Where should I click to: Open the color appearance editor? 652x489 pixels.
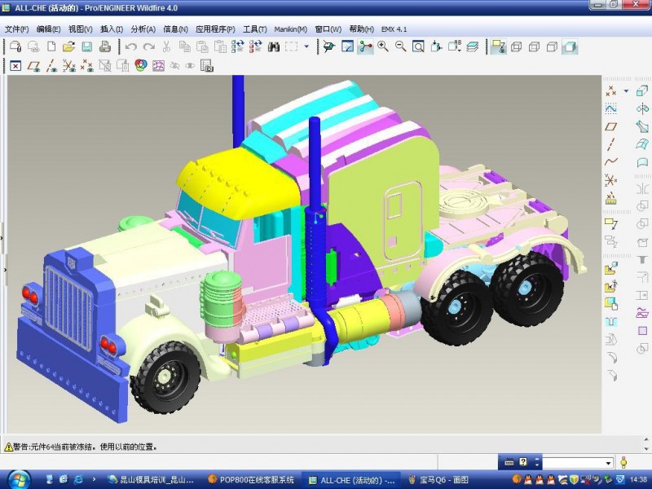[141, 65]
